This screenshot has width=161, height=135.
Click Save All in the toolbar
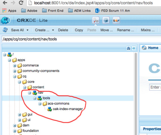tap(17, 30)
